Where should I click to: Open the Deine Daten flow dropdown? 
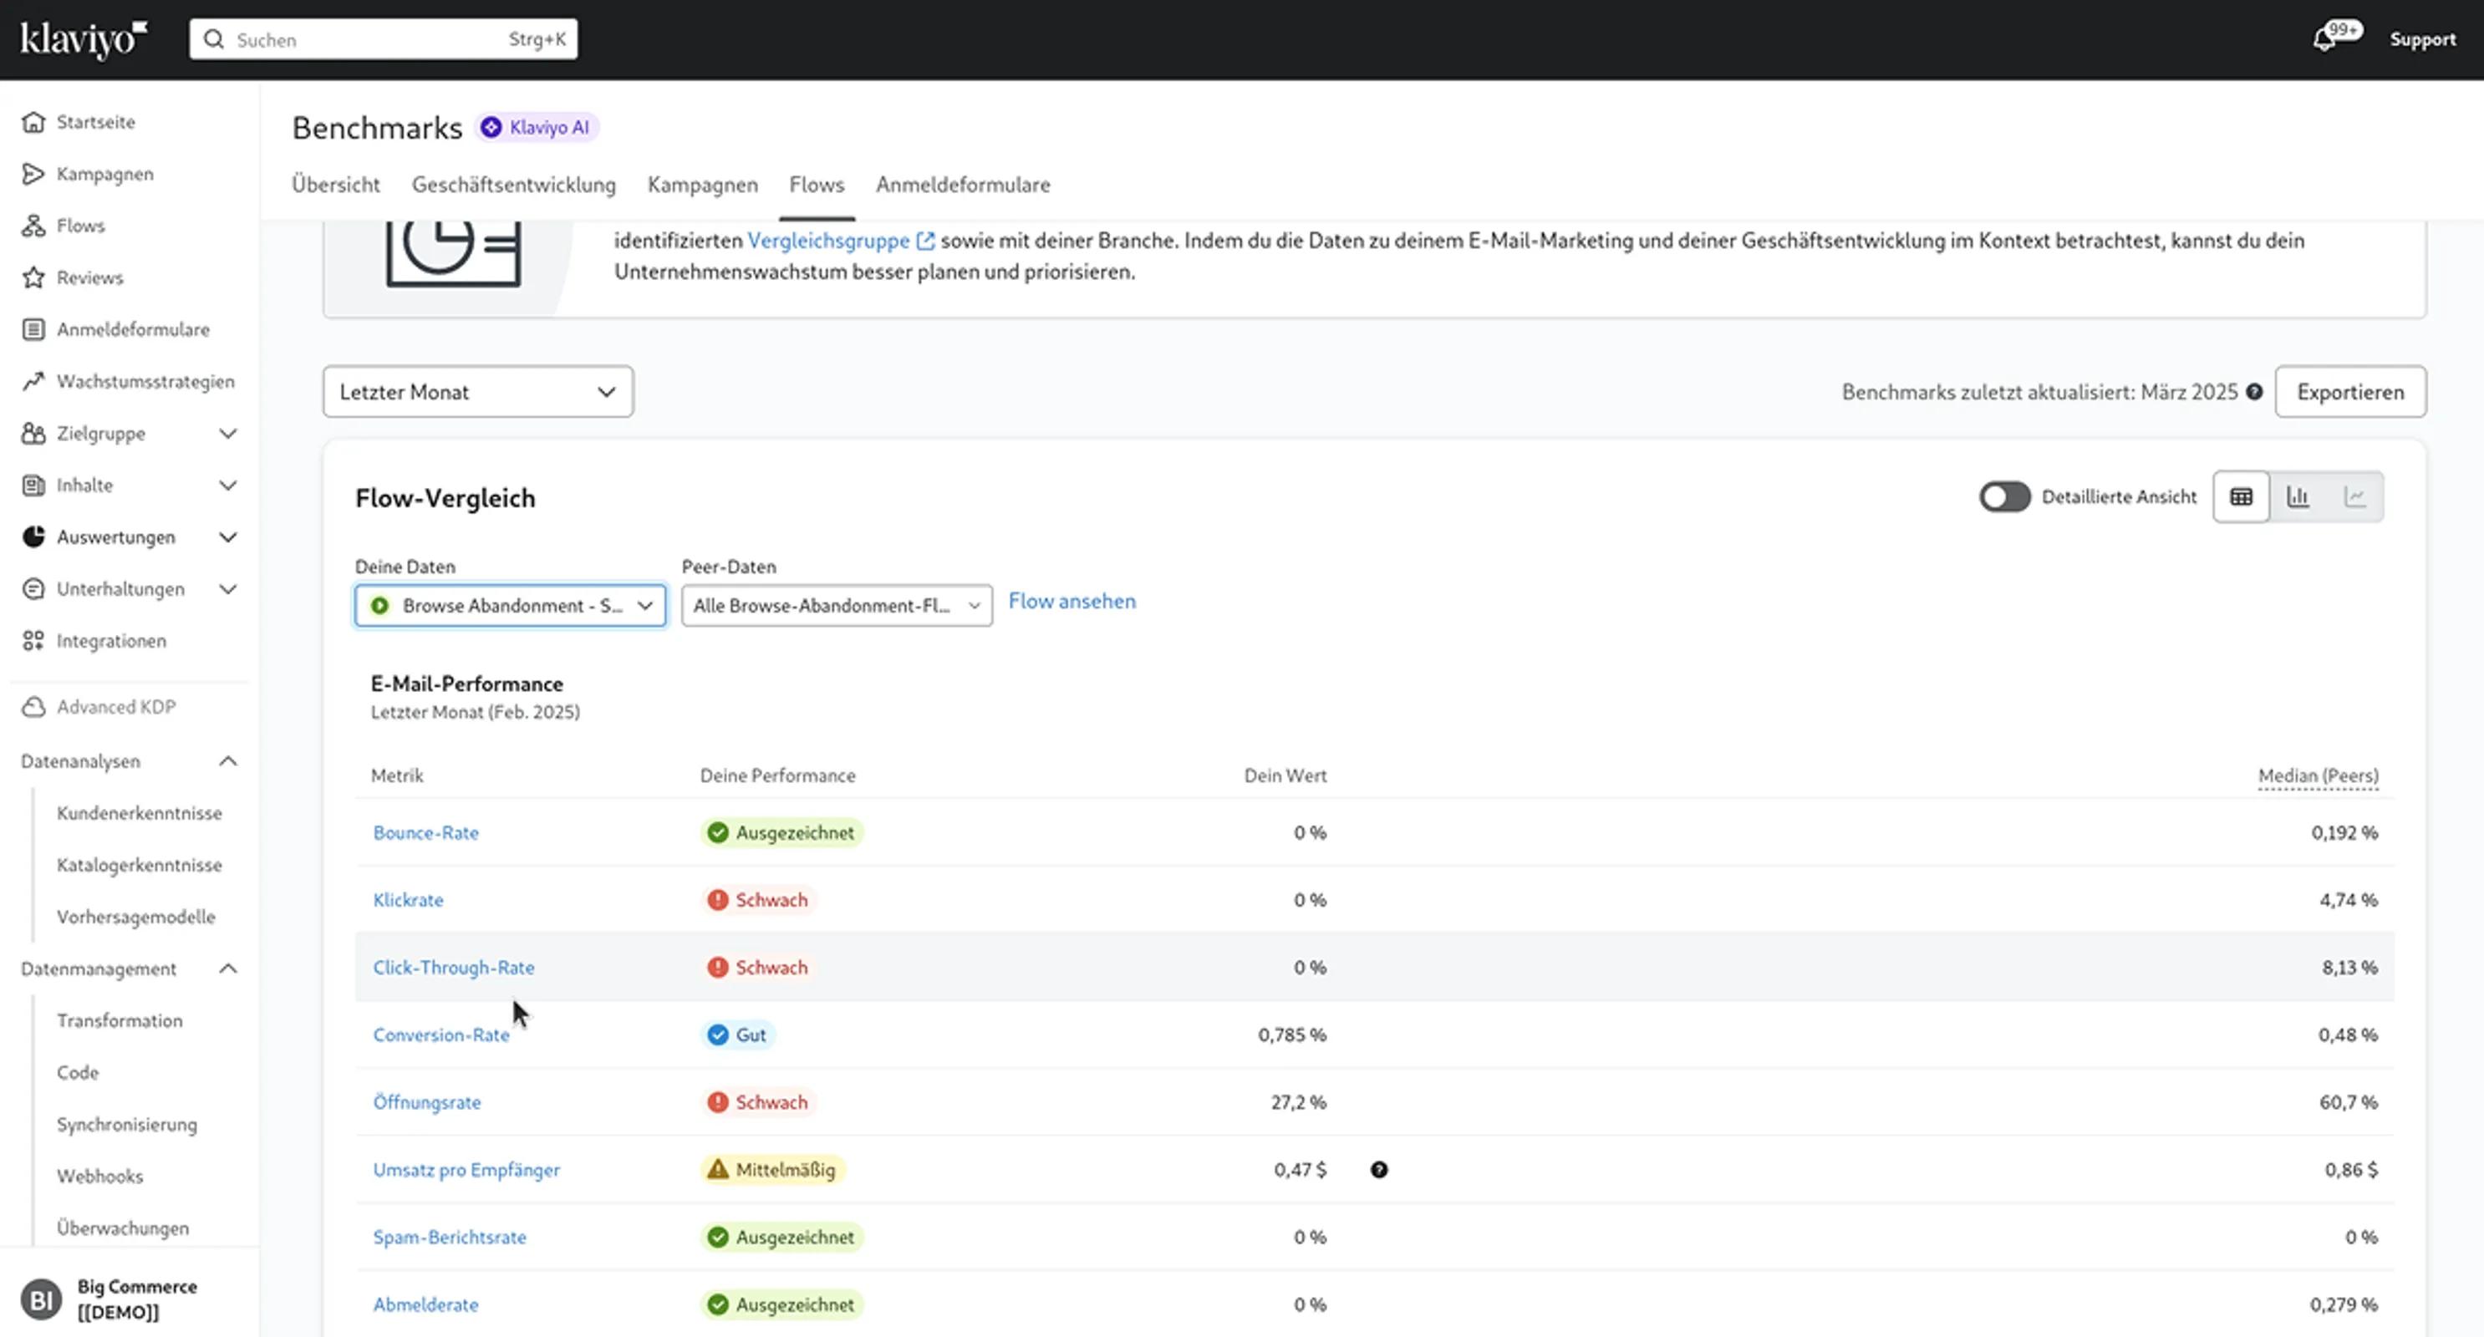point(510,607)
